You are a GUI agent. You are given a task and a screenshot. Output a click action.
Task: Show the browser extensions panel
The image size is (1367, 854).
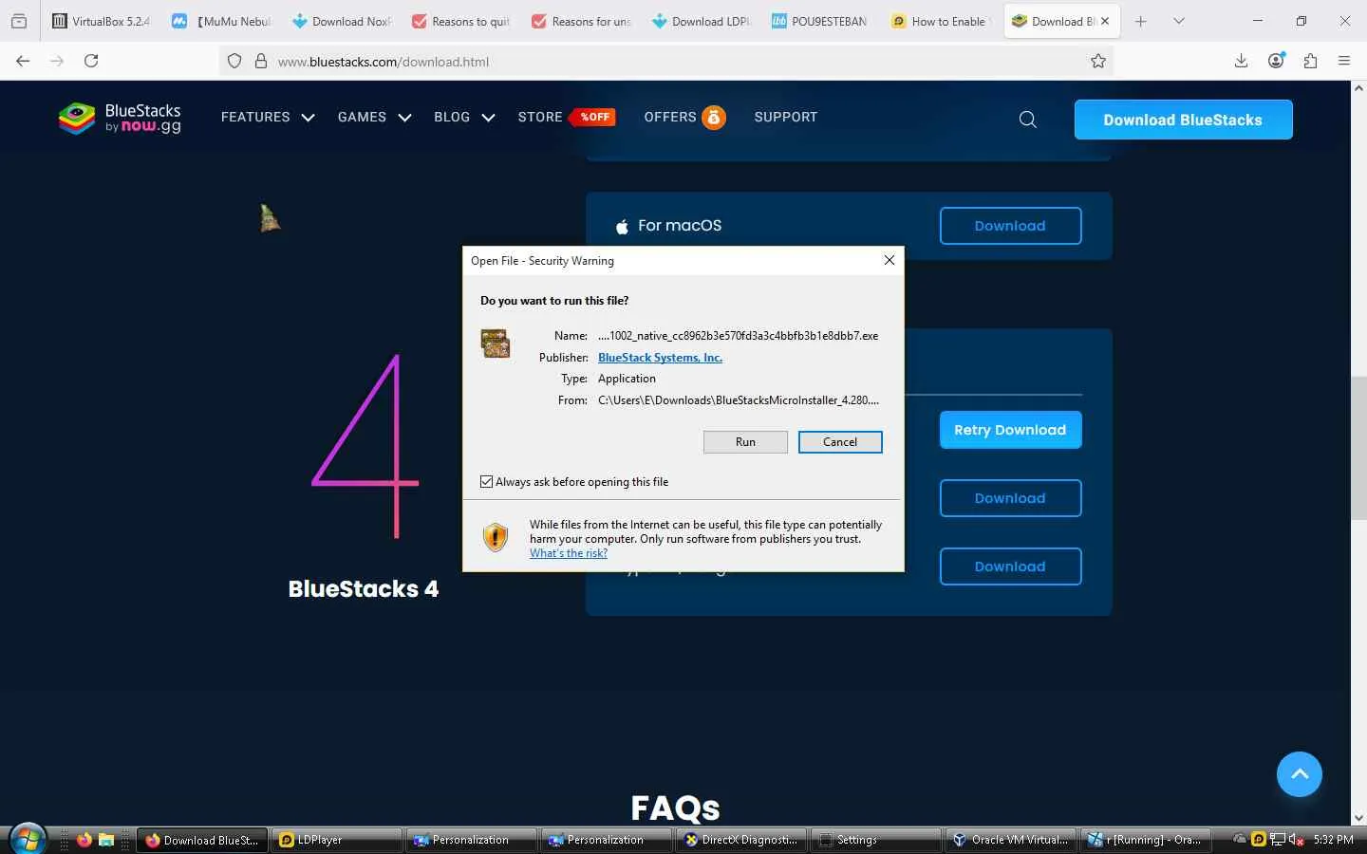tap(1310, 61)
